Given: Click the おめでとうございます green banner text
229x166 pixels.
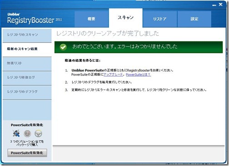Looking at the screenshot, I should pyautogui.click(x=124, y=47).
